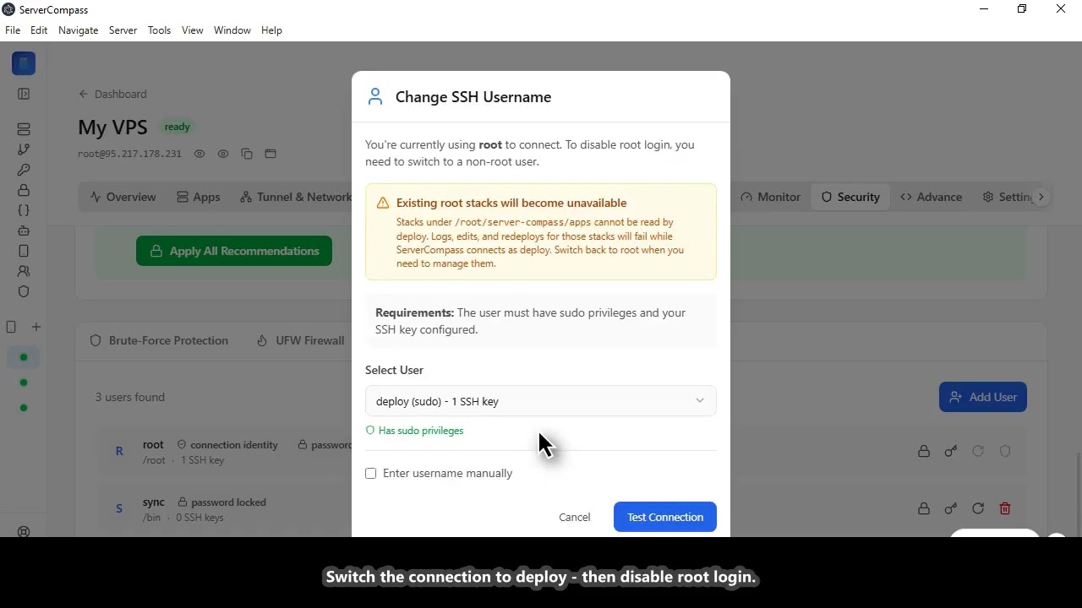Click Apply All Recommendations button

pyautogui.click(x=234, y=251)
